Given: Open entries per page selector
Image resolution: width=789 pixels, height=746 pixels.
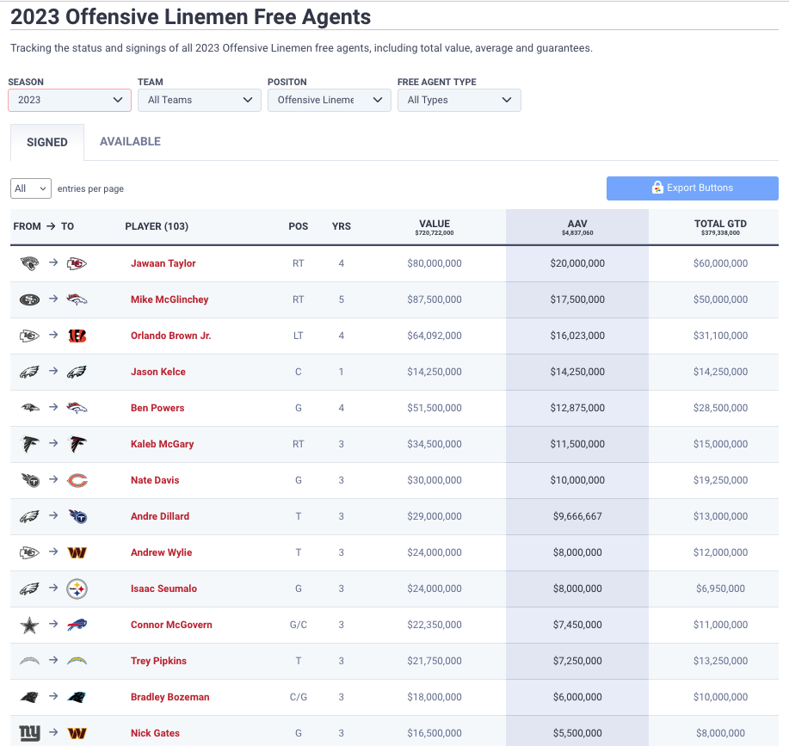Looking at the screenshot, I should click(31, 188).
